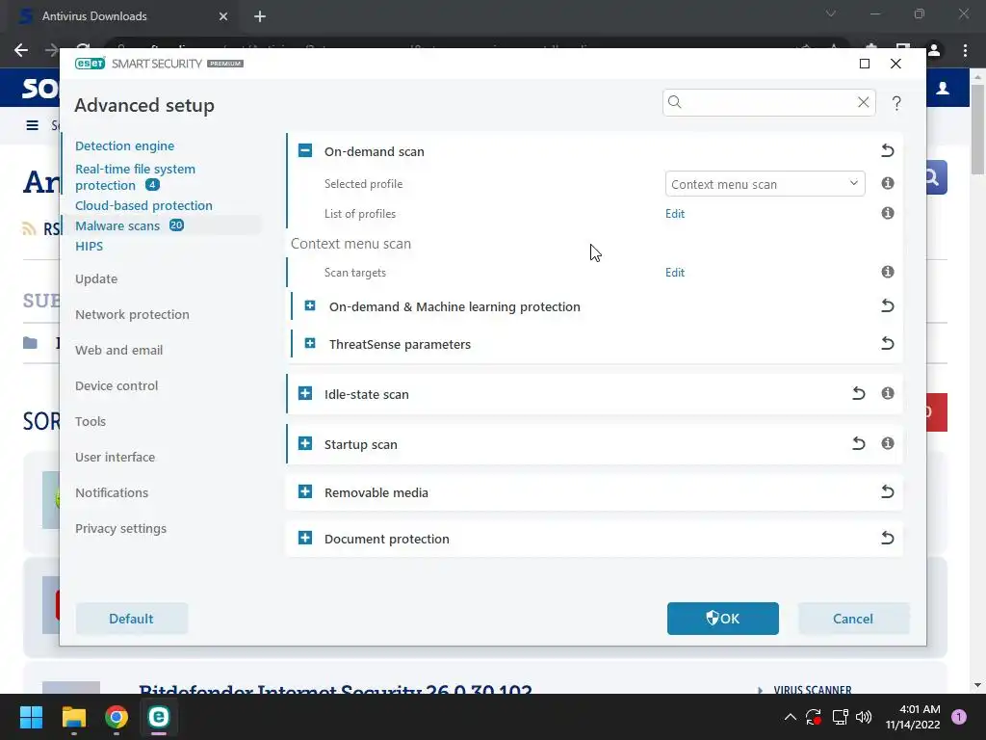The height and width of the screenshot is (740, 986).
Task: Open the volume control in system tray
Action: [864, 717]
